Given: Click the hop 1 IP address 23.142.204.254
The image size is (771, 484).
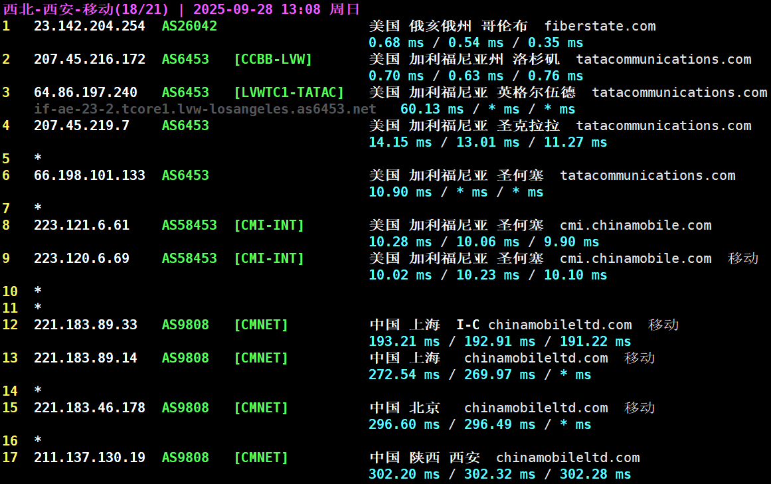Looking at the screenshot, I should (x=89, y=26).
